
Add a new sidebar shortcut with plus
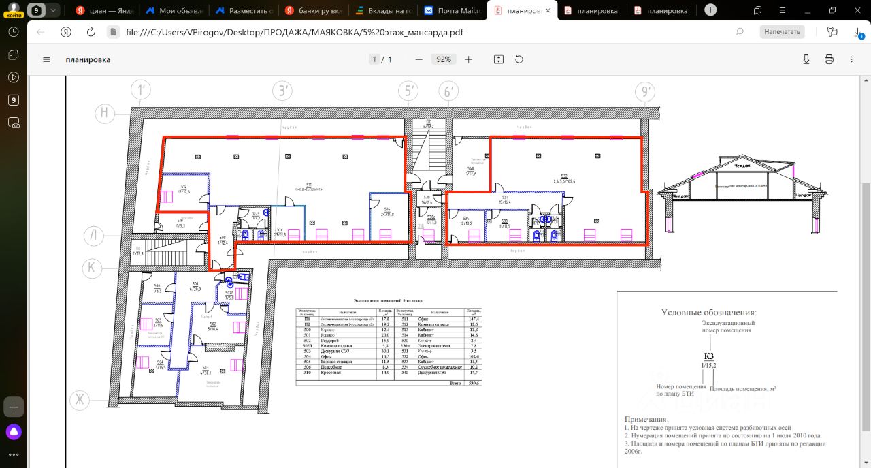point(13,407)
